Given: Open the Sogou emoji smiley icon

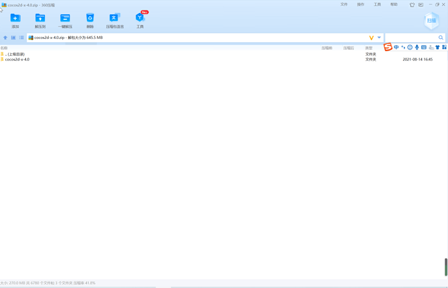Looking at the screenshot, I should tap(410, 47).
